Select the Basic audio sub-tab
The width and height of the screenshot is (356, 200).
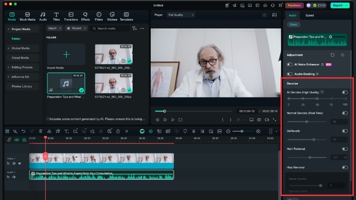point(294,24)
